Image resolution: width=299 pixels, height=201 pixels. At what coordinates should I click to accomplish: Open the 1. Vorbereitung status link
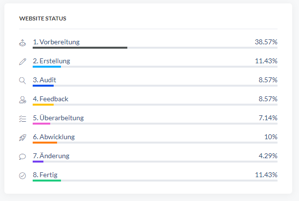56,42
